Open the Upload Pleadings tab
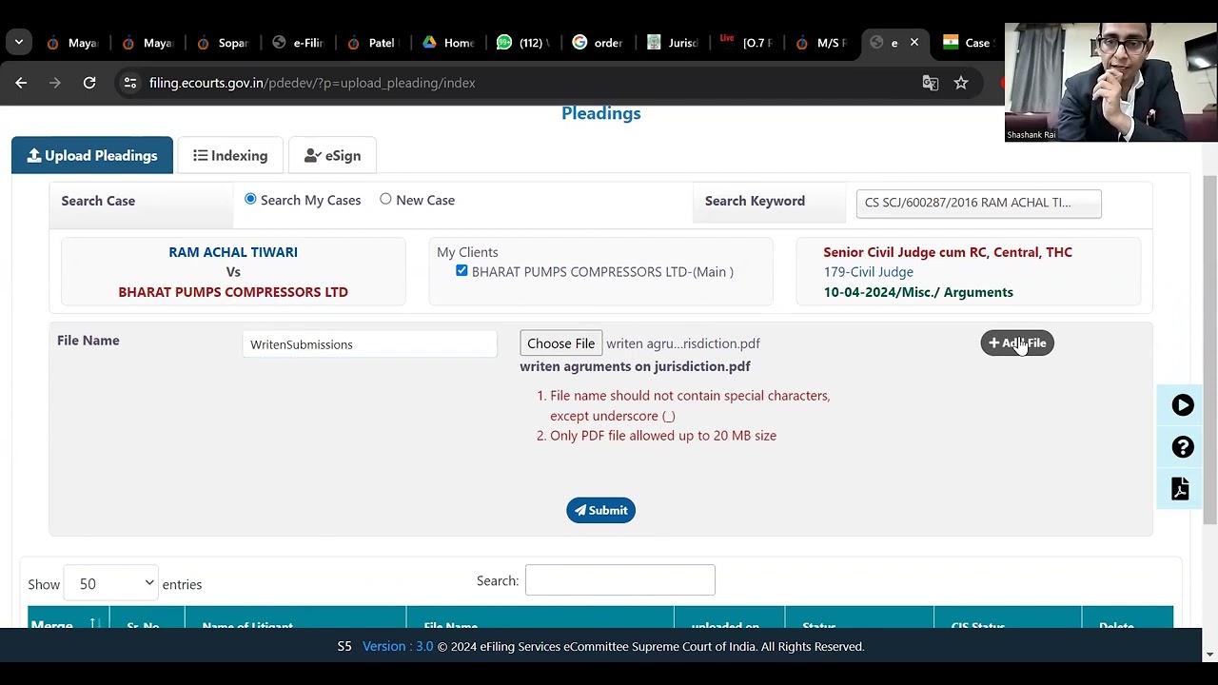Viewport: 1218px width, 685px height. pyautogui.click(x=92, y=155)
